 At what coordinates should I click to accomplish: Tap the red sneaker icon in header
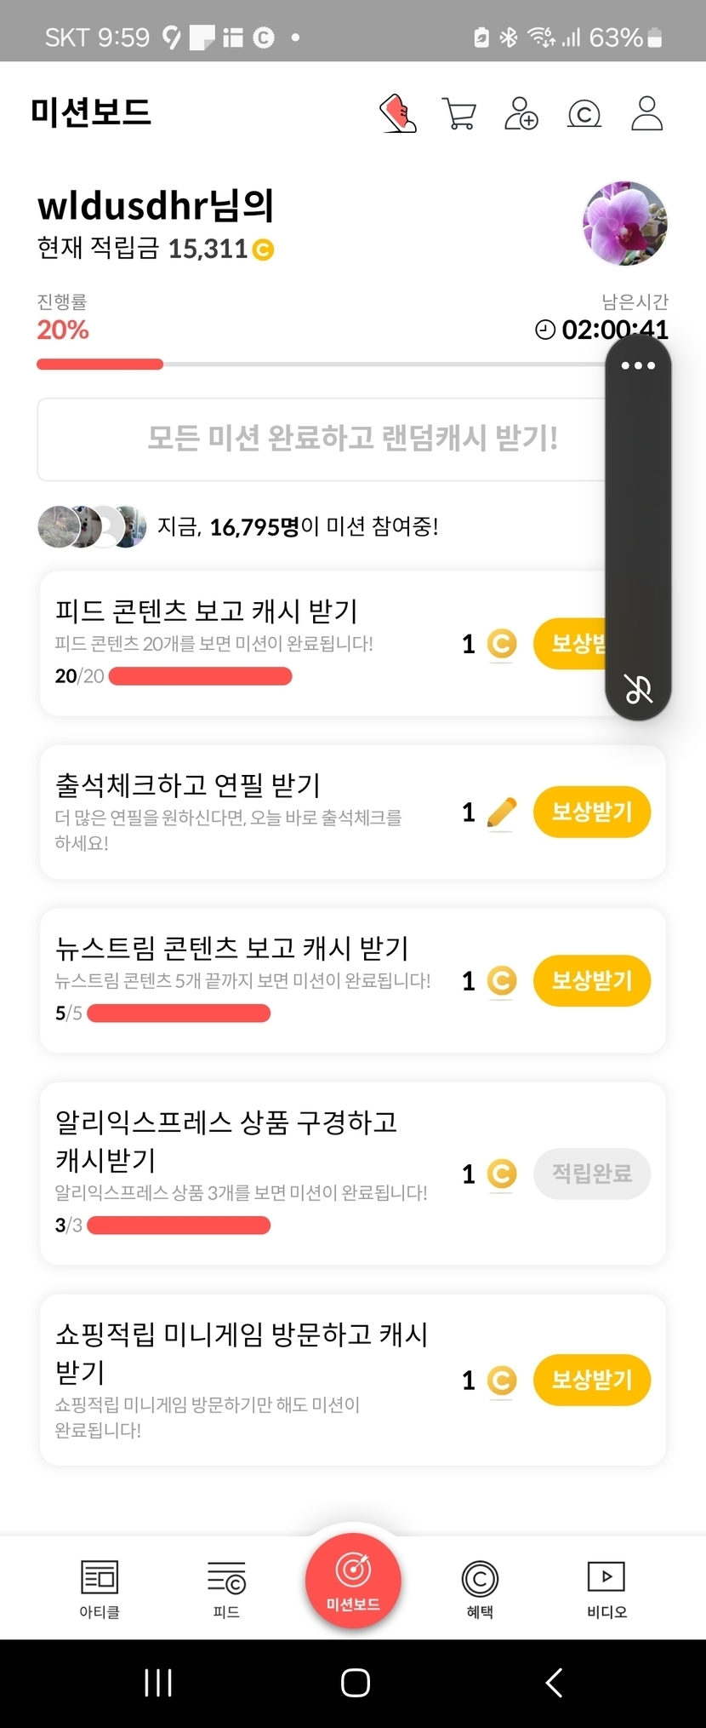397,113
